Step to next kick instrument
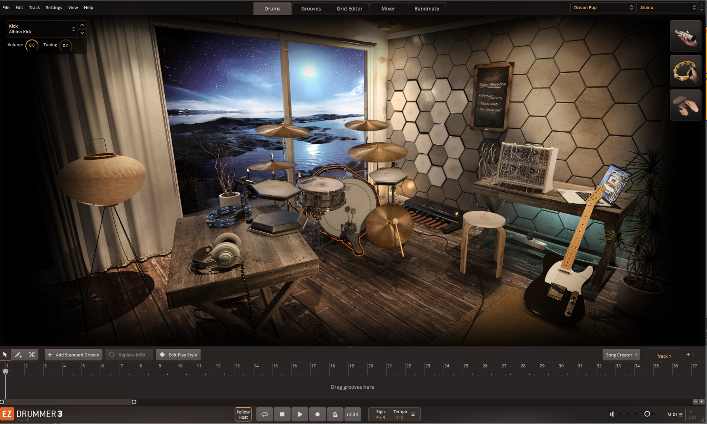Screen dimensions: 707x424 [x=82, y=33]
